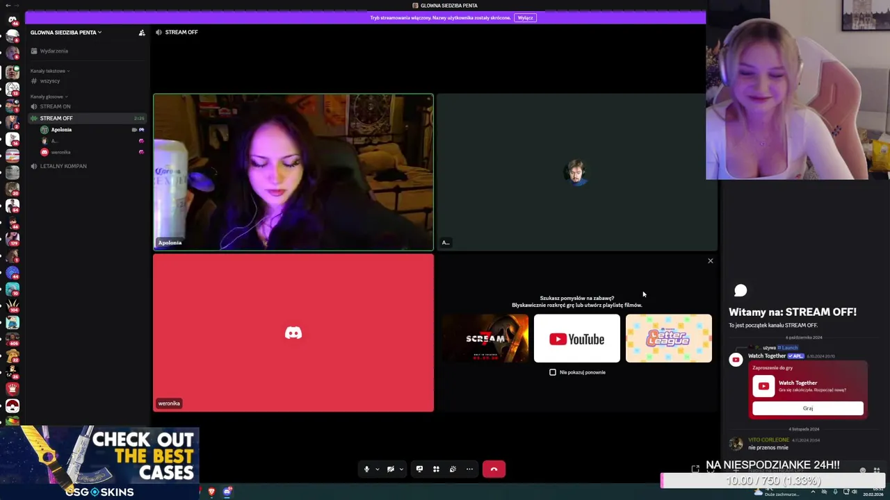Click APL app badge beside Watch Together
The image size is (890, 500).
pyautogui.click(x=795, y=356)
